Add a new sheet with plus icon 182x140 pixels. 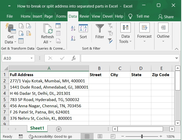click(59, 129)
